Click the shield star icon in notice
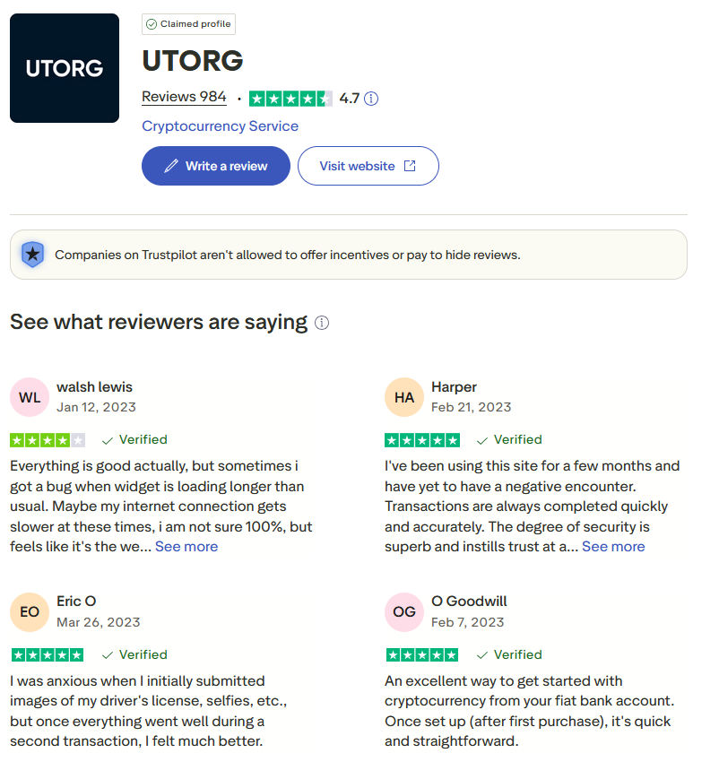The height and width of the screenshot is (779, 719). 33,255
